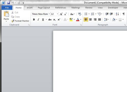This screenshot has height=92, width=127.
Task: Open the Font dialog box launcher
Action: pos(81,25)
